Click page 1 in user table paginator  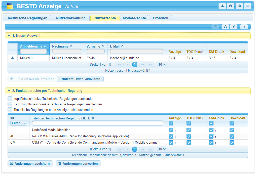(135, 65)
